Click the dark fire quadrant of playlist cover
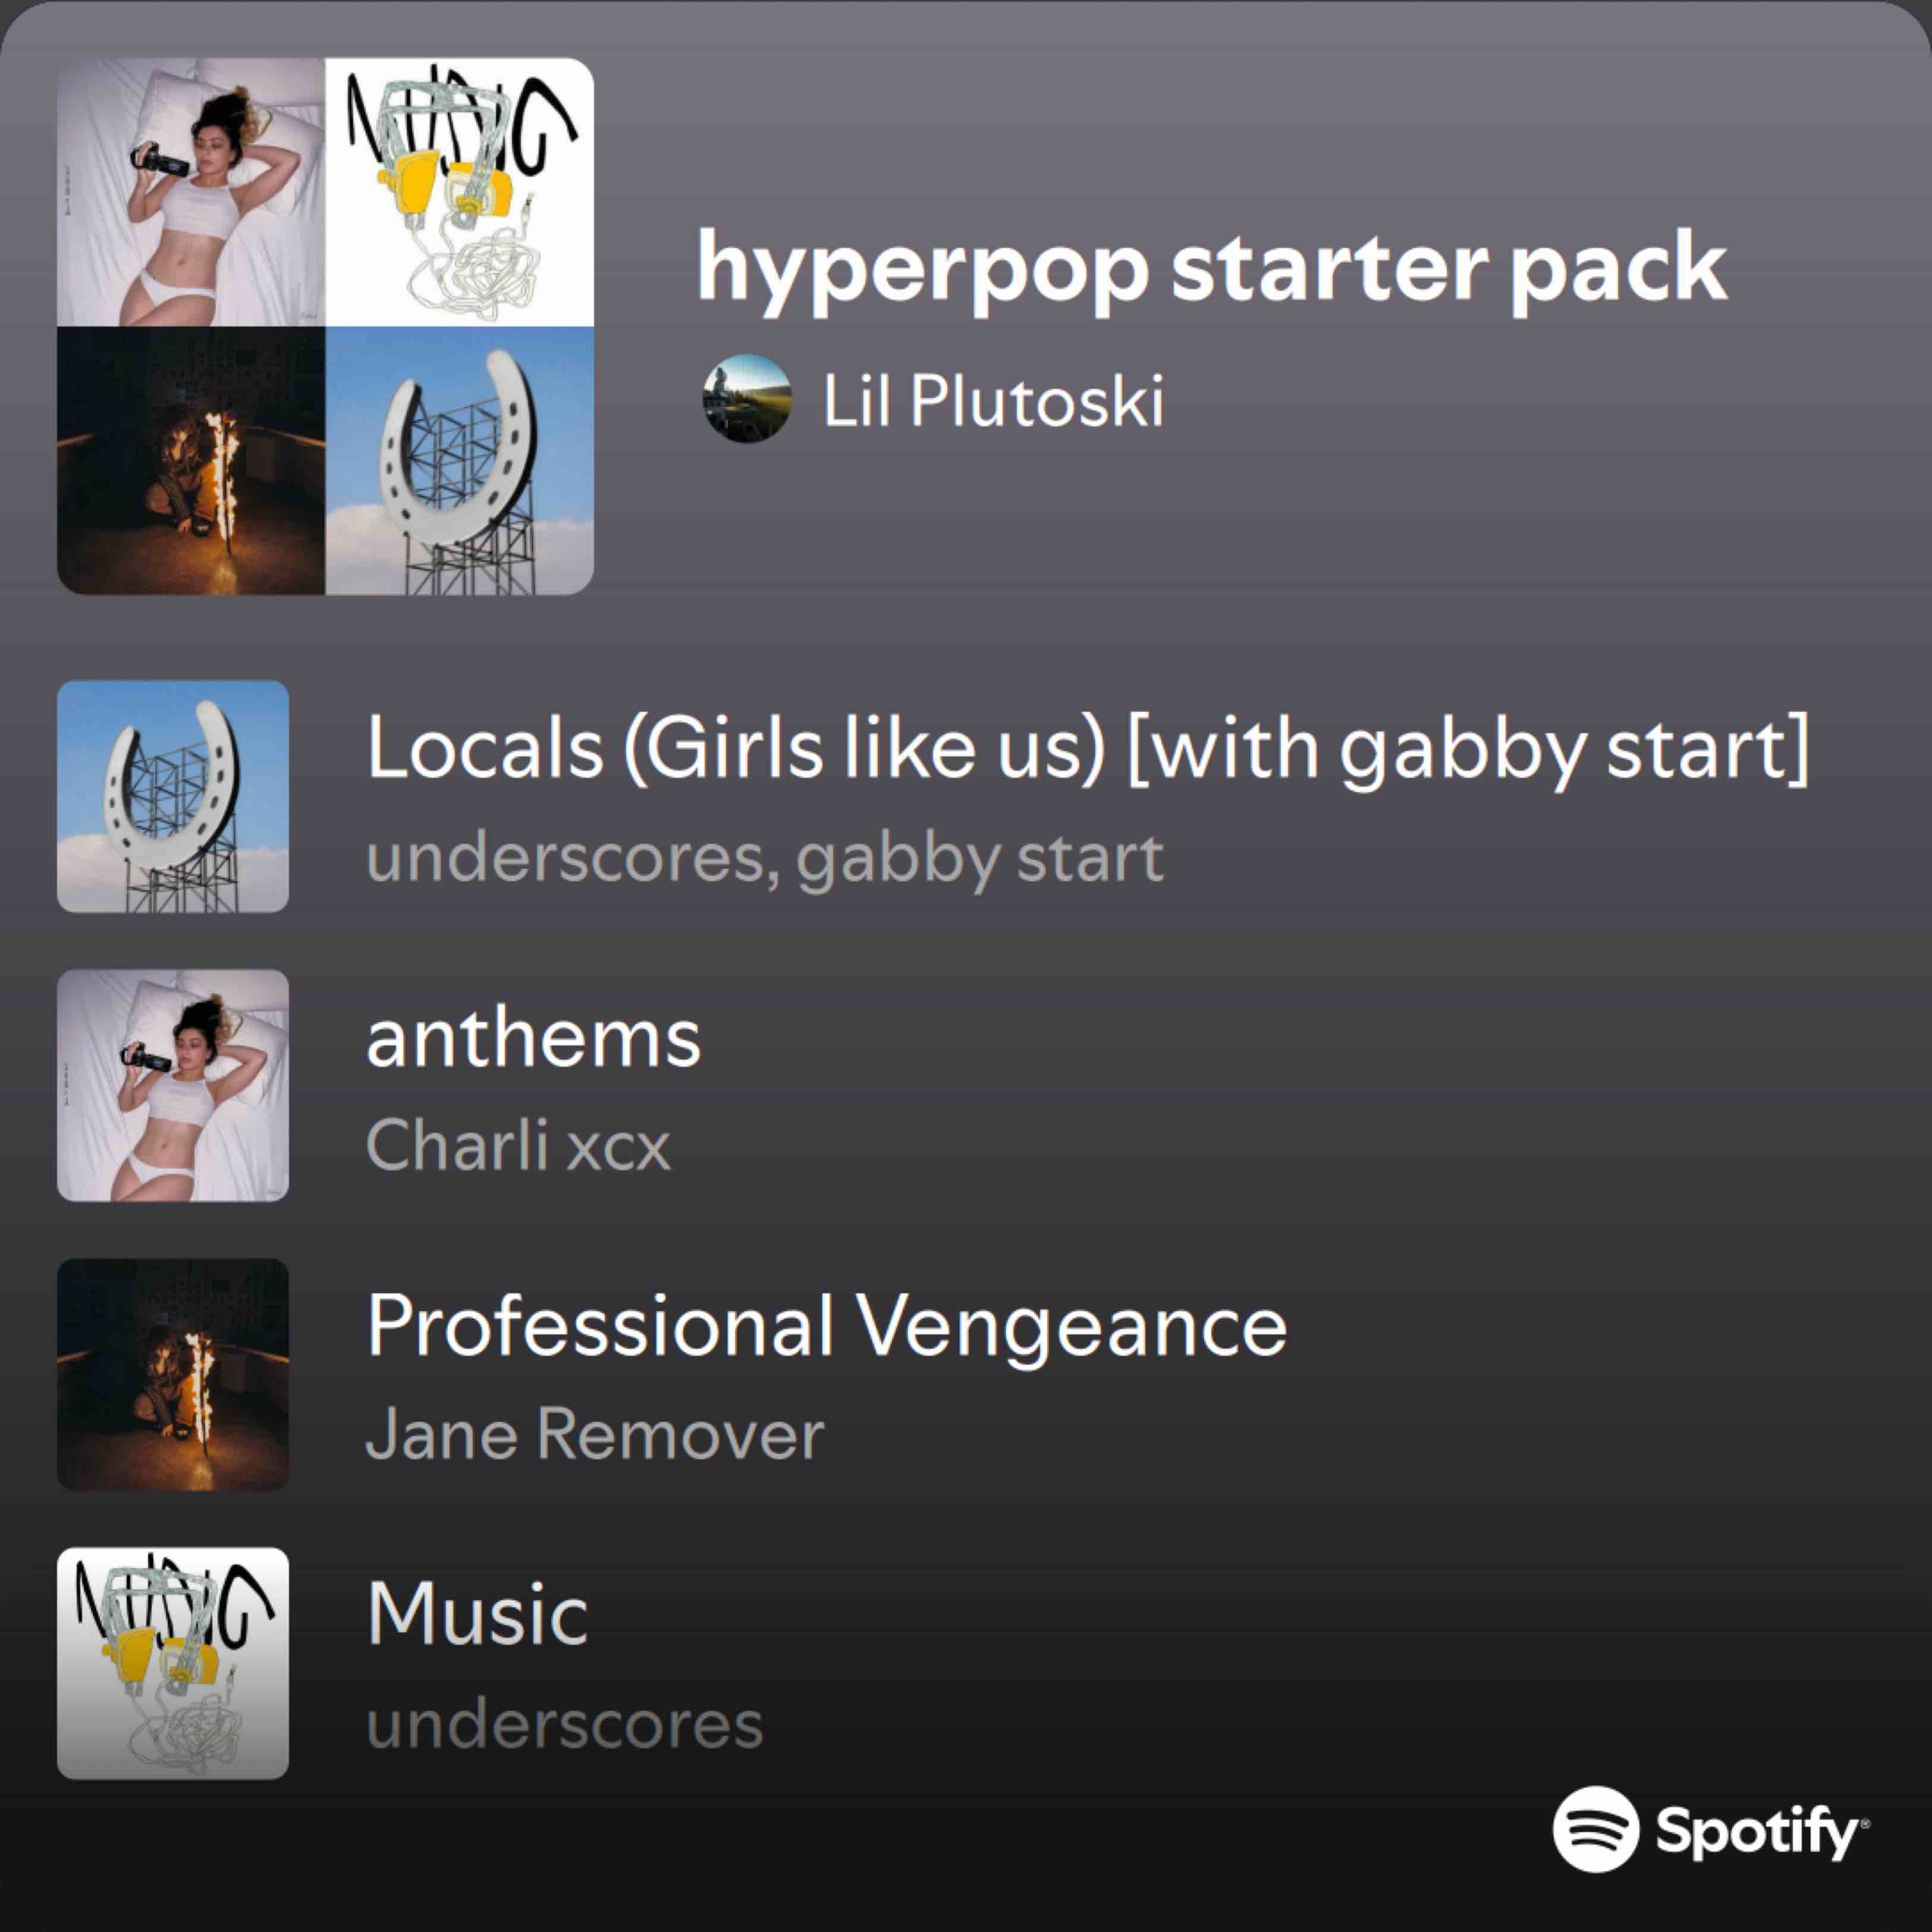The width and height of the screenshot is (1932, 1932). [191, 461]
